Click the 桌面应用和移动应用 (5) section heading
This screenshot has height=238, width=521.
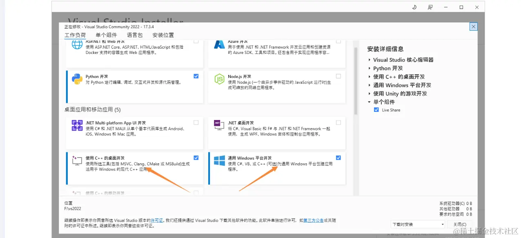(x=93, y=109)
